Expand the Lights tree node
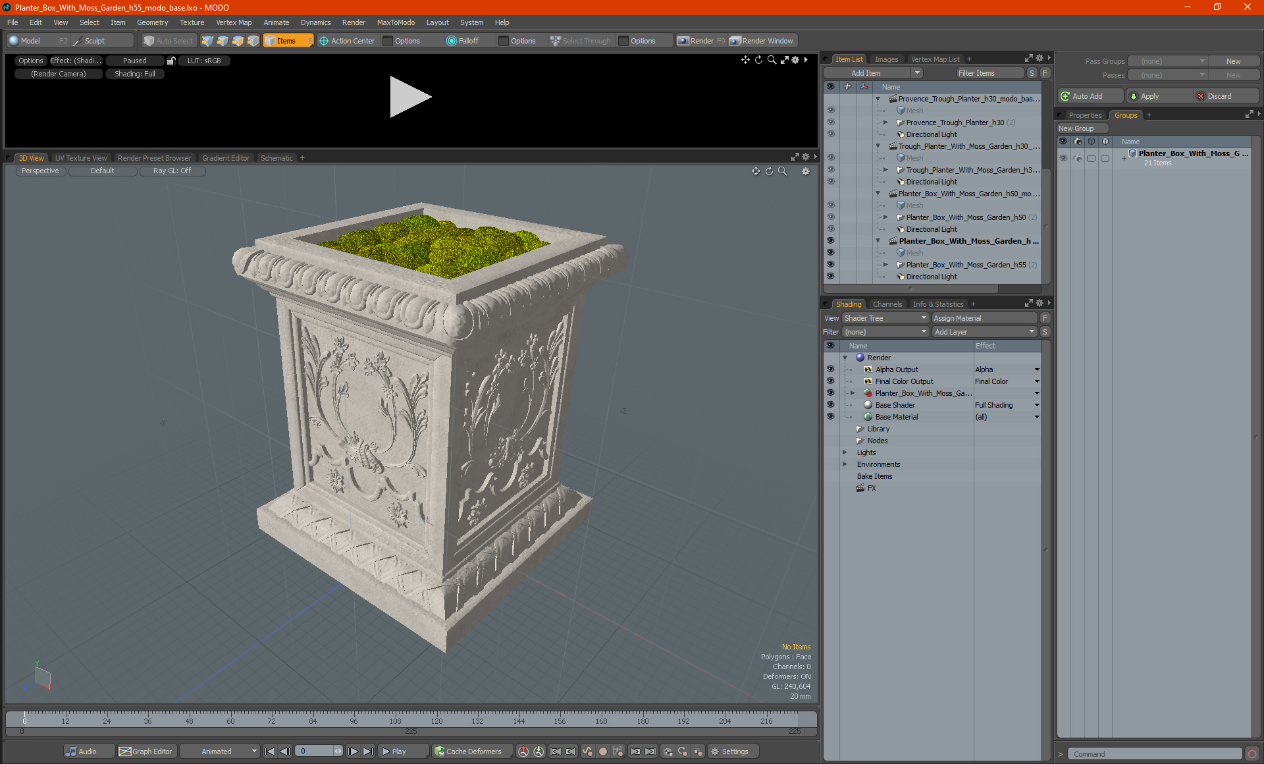 click(845, 452)
